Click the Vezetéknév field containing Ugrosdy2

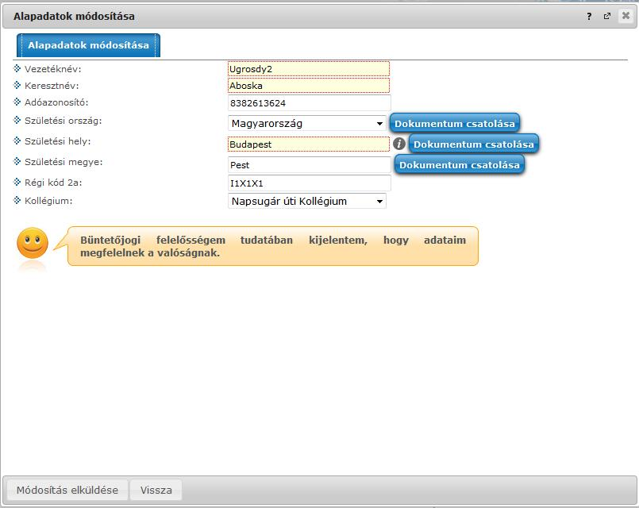coord(309,69)
